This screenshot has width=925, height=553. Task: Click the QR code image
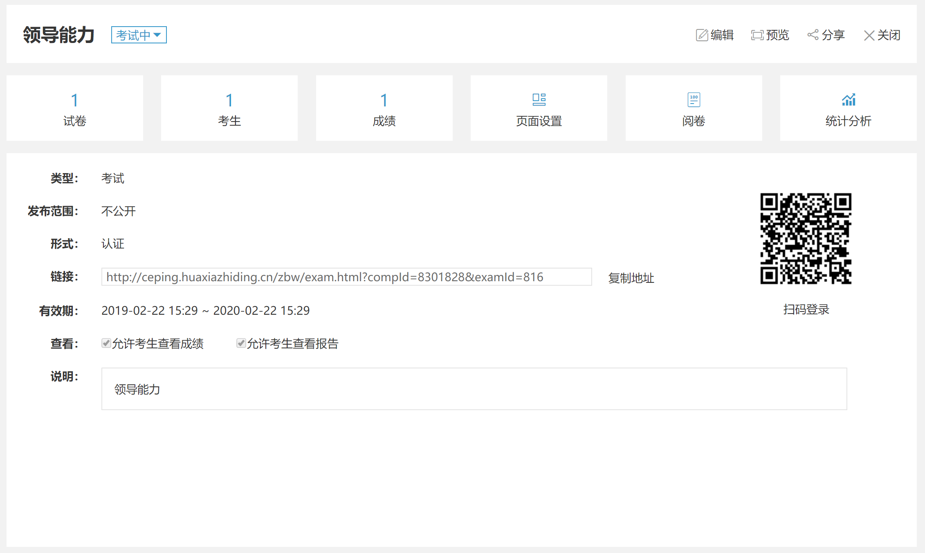pos(806,239)
